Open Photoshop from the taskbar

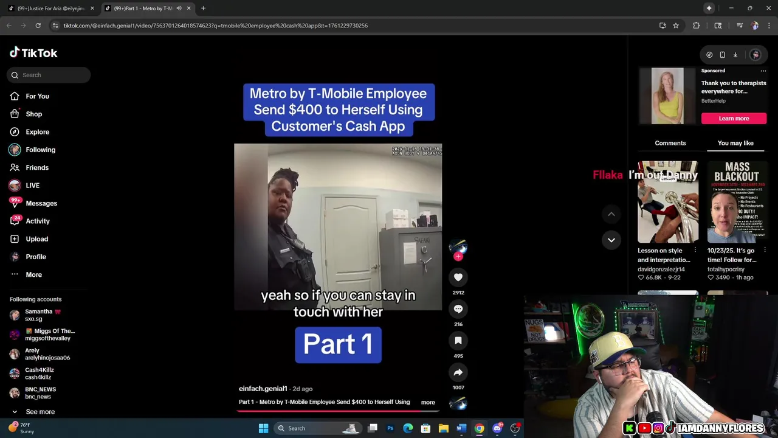(390, 428)
